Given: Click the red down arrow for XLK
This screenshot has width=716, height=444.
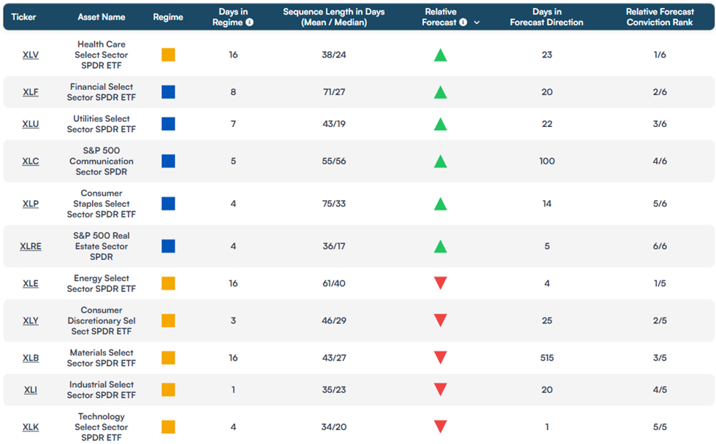Looking at the screenshot, I should (440, 426).
